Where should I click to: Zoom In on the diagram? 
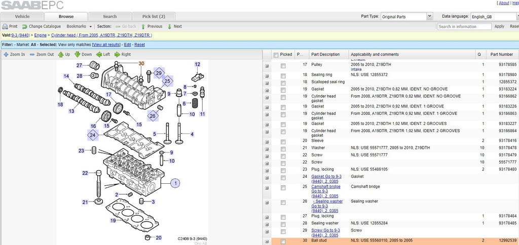pyautogui.click(x=14, y=55)
